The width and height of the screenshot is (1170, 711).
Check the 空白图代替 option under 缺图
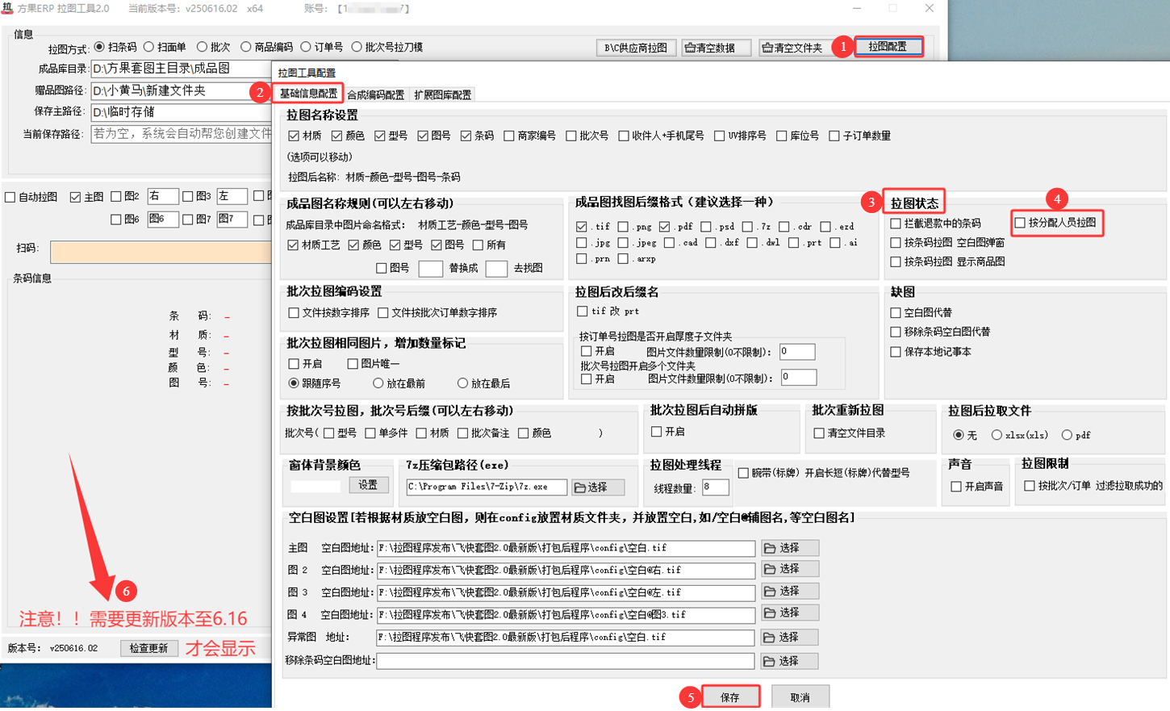click(x=896, y=312)
